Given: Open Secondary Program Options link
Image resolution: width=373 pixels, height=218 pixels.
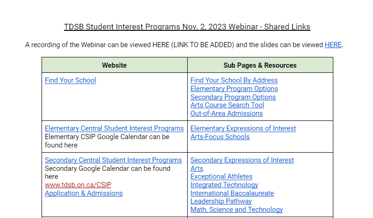Looking at the screenshot, I should (x=233, y=97).
